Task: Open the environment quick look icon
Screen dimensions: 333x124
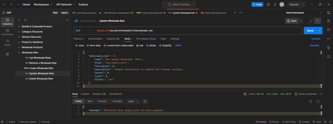Action: point(328,13)
